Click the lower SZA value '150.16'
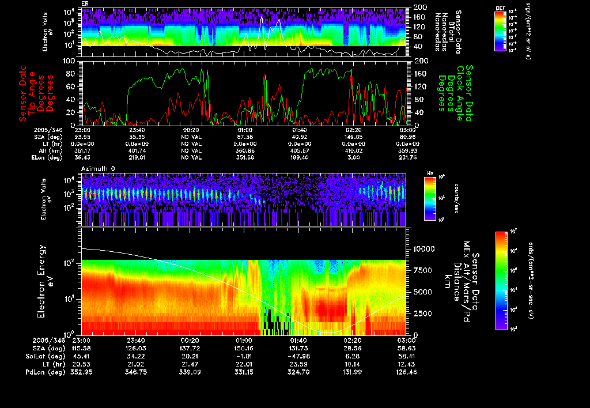 click(x=244, y=349)
